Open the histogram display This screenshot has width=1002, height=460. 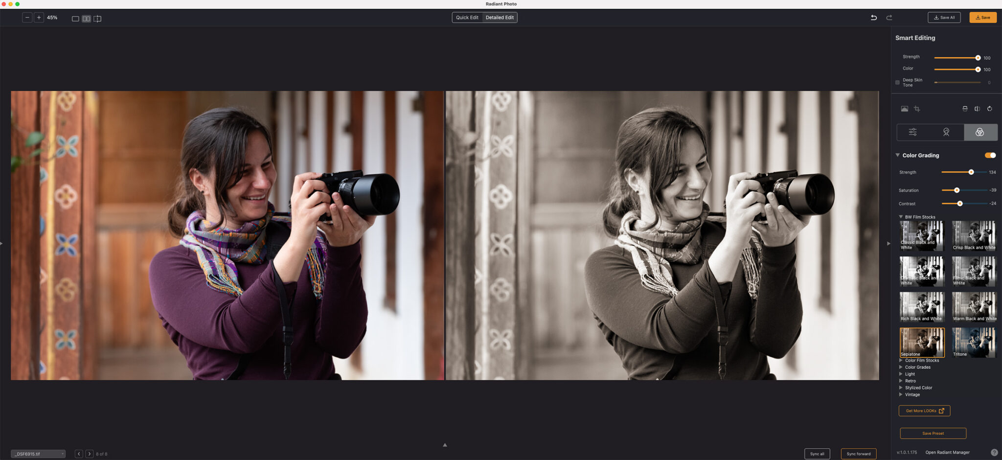904,109
